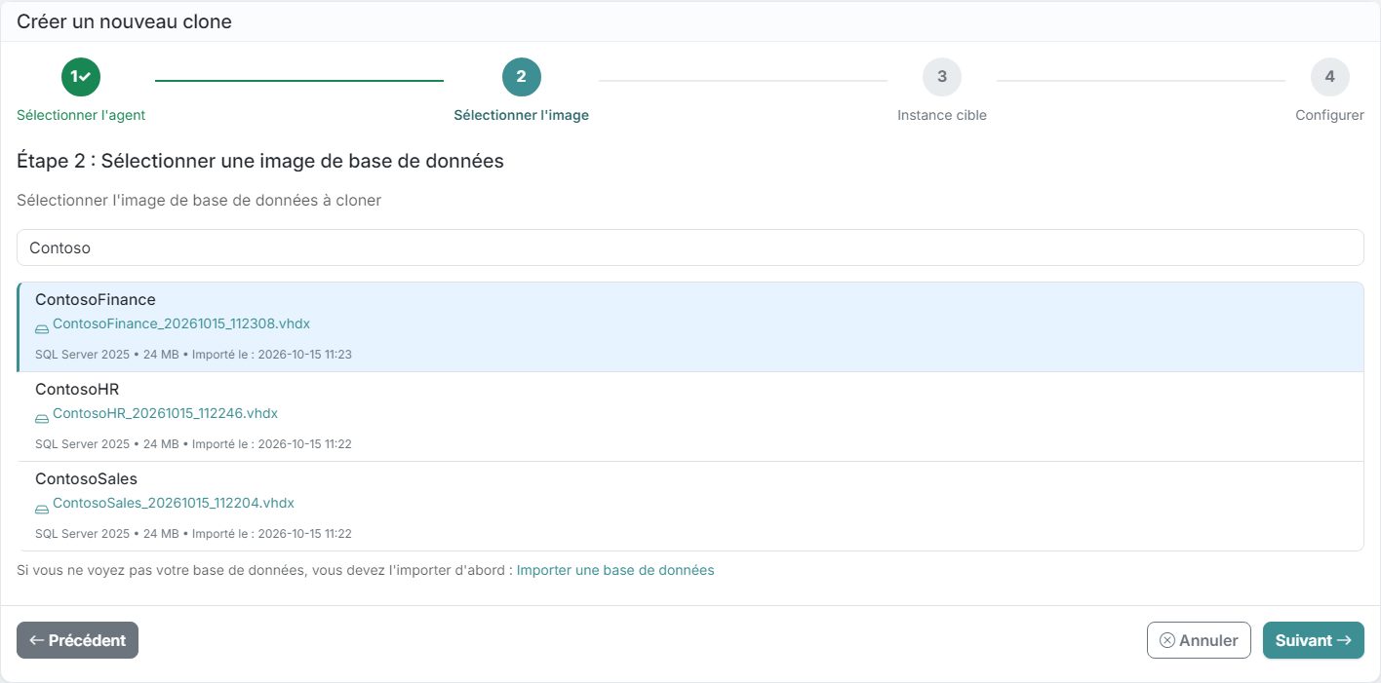The image size is (1381, 683).
Task: Select the ContosoFinance database image
Action: tap(690, 327)
